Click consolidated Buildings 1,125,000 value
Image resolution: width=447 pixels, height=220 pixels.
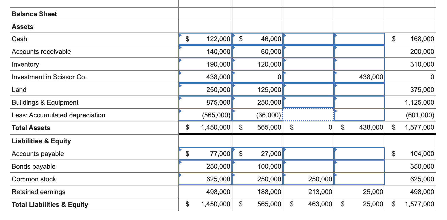tap(419, 102)
